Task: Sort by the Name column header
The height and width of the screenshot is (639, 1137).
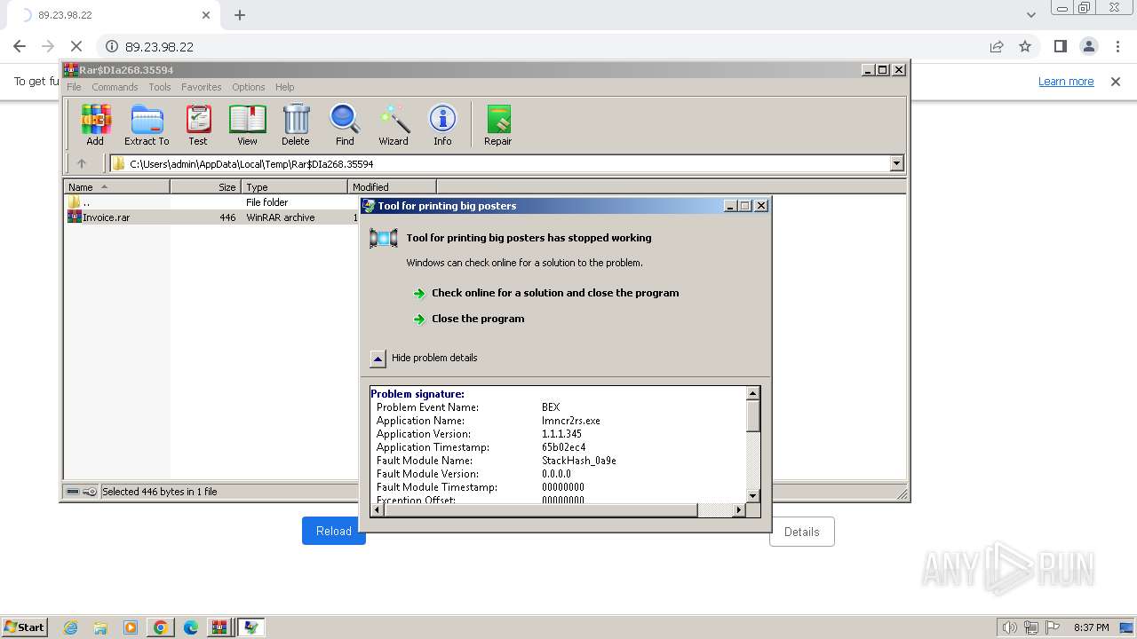Action: (x=116, y=187)
